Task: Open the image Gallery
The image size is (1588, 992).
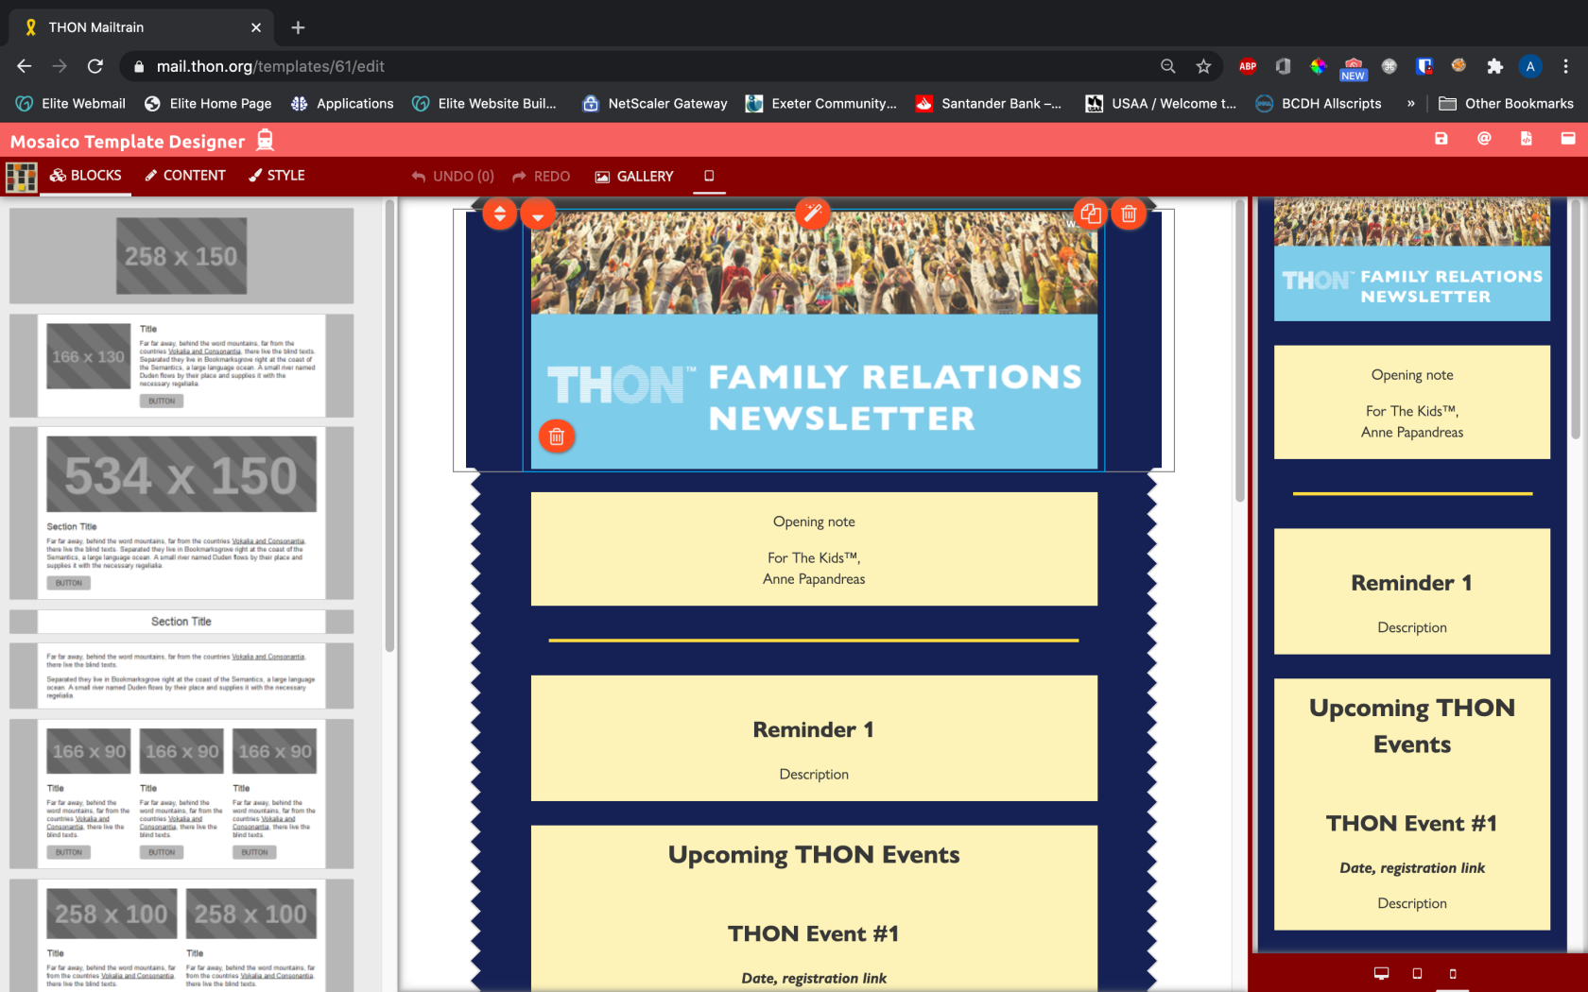Action: 634,177
